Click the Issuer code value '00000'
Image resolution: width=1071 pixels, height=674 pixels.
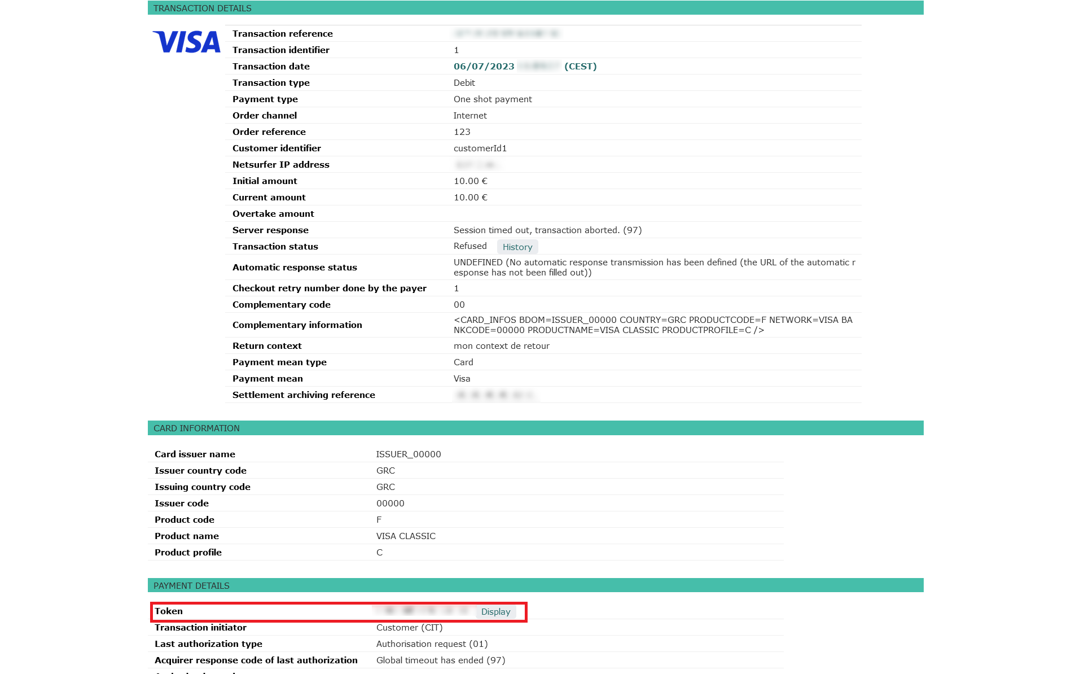click(390, 504)
